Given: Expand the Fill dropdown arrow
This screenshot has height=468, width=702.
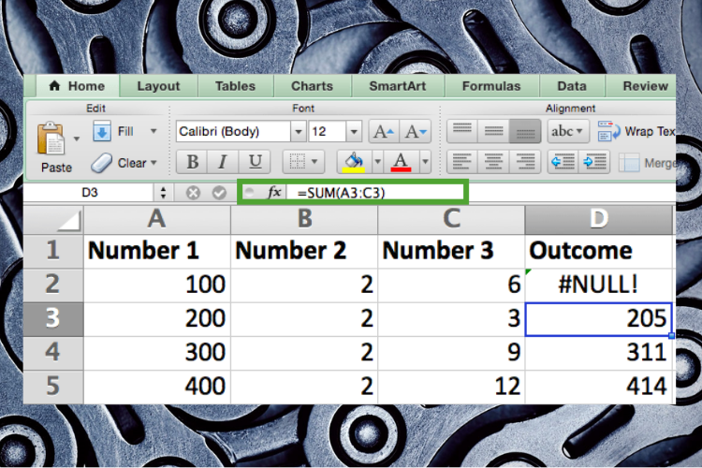Looking at the screenshot, I should pyautogui.click(x=154, y=131).
